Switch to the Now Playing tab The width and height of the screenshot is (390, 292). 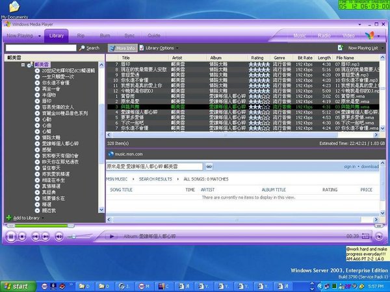pyautogui.click(x=19, y=36)
